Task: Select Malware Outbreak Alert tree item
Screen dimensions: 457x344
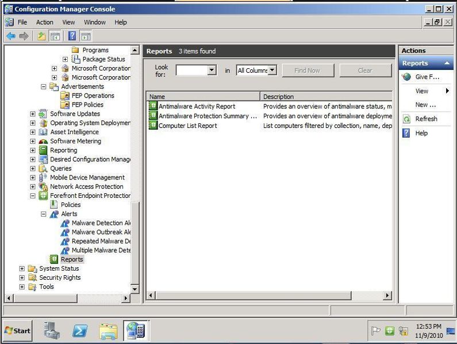Action: tap(101, 232)
